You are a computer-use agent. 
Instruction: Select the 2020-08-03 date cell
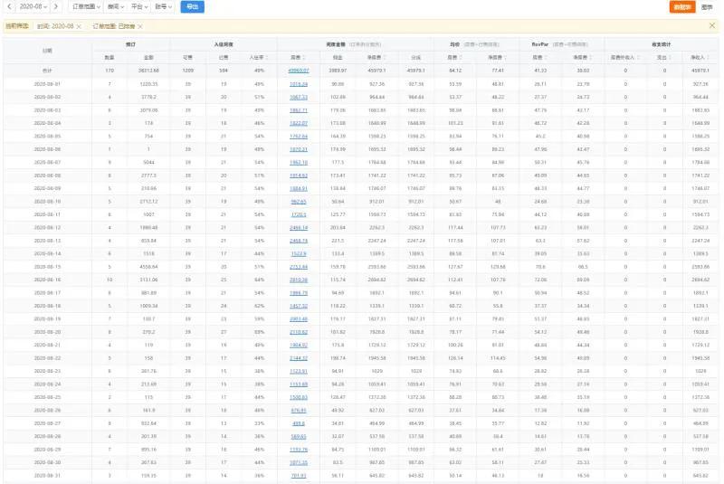[x=47, y=110]
